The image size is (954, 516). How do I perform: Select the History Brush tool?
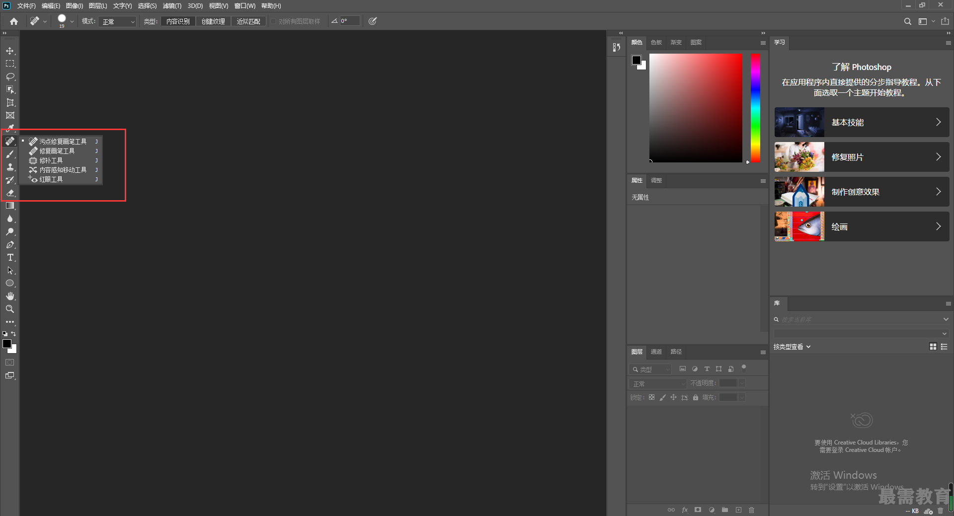click(x=10, y=180)
